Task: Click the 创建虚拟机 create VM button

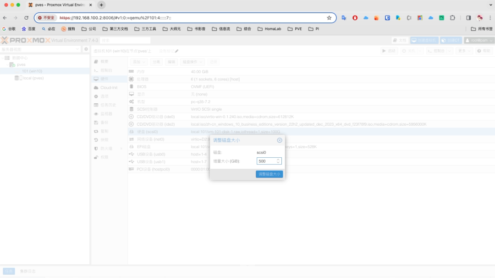Action: coord(424,40)
